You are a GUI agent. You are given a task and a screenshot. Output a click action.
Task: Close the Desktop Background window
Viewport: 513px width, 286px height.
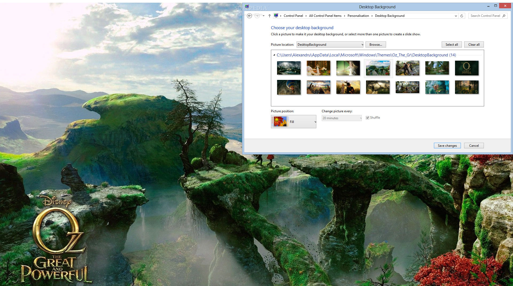click(505, 6)
